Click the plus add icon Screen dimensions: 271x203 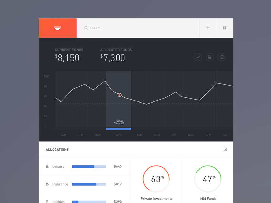click(208, 28)
